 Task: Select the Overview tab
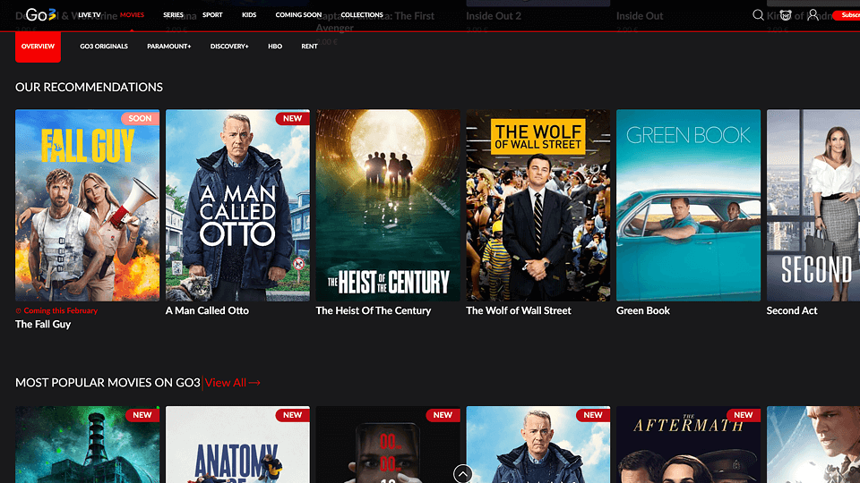point(38,47)
